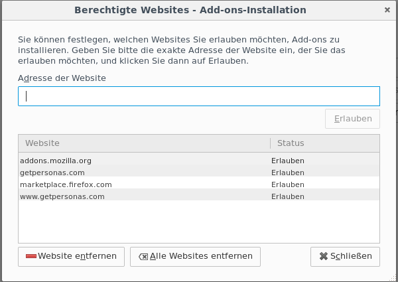Focus the Adresse der Website text field
This screenshot has height=282, width=398.
pos(199,96)
